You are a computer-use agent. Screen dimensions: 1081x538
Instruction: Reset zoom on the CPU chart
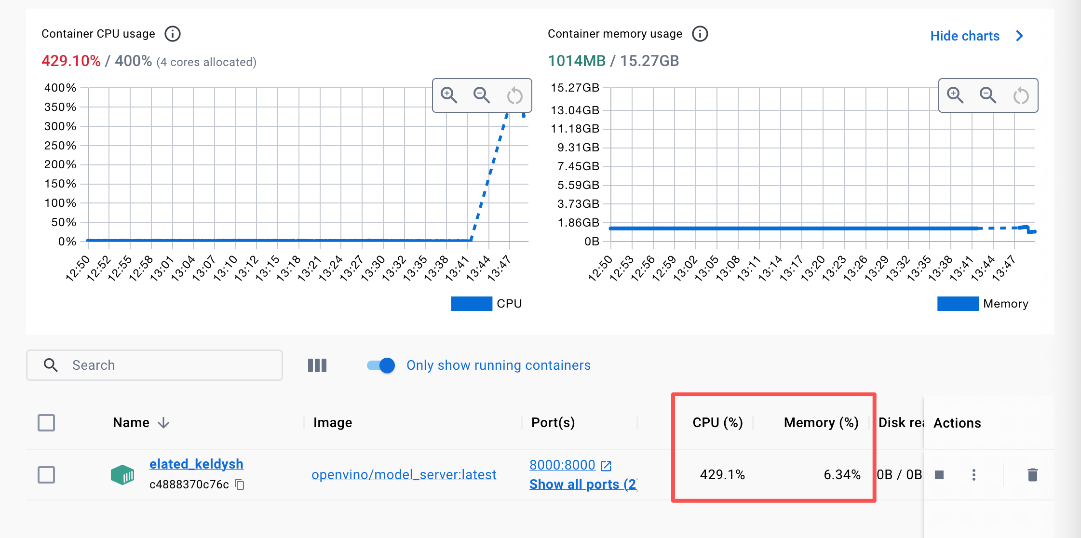[x=514, y=95]
